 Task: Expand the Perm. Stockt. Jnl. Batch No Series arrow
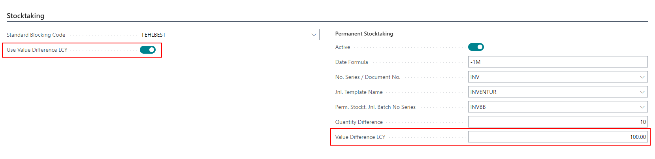click(x=642, y=107)
